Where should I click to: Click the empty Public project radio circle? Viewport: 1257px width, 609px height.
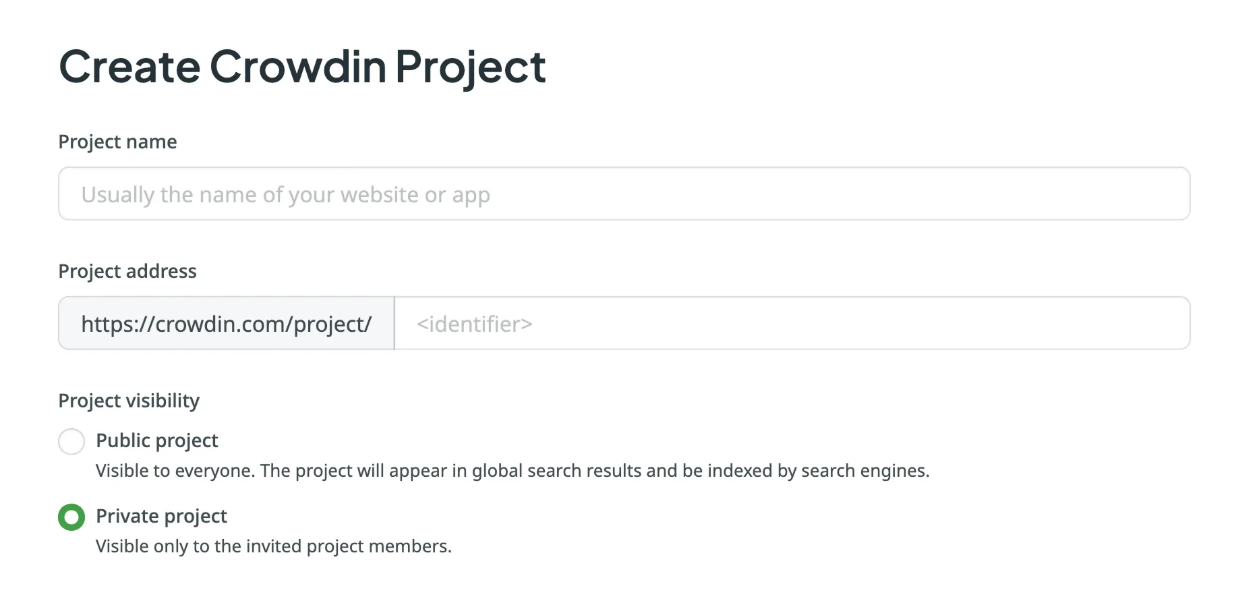[71, 441]
